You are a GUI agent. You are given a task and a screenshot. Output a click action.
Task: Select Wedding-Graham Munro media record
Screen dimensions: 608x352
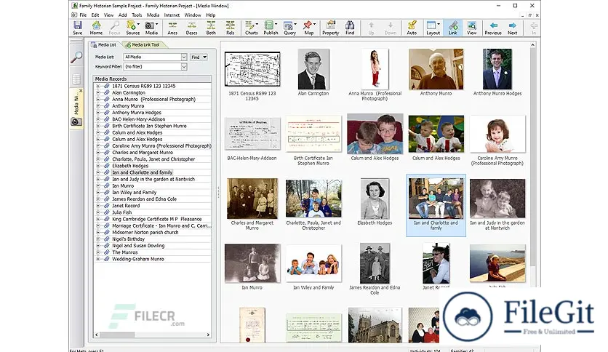[x=138, y=259]
